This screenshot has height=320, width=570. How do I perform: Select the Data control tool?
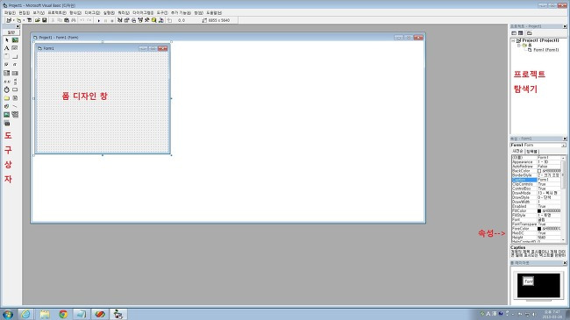pyautogui.click(x=15, y=115)
